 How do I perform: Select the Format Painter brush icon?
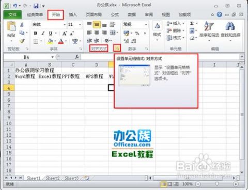pyautogui.click(x=22, y=41)
